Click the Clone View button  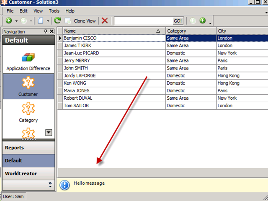(x=80, y=21)
